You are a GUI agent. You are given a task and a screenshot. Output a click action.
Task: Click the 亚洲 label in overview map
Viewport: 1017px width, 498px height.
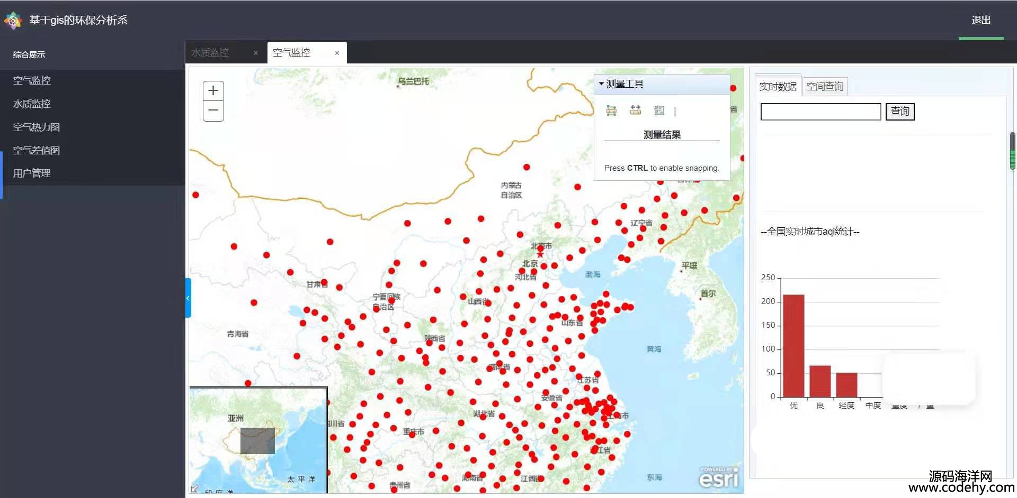click(236, 418)
